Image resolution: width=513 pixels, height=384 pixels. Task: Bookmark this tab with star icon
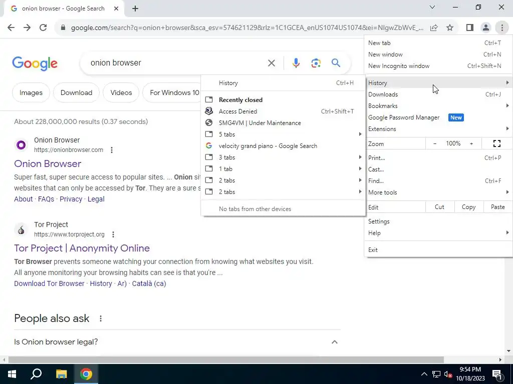point(450,28)
